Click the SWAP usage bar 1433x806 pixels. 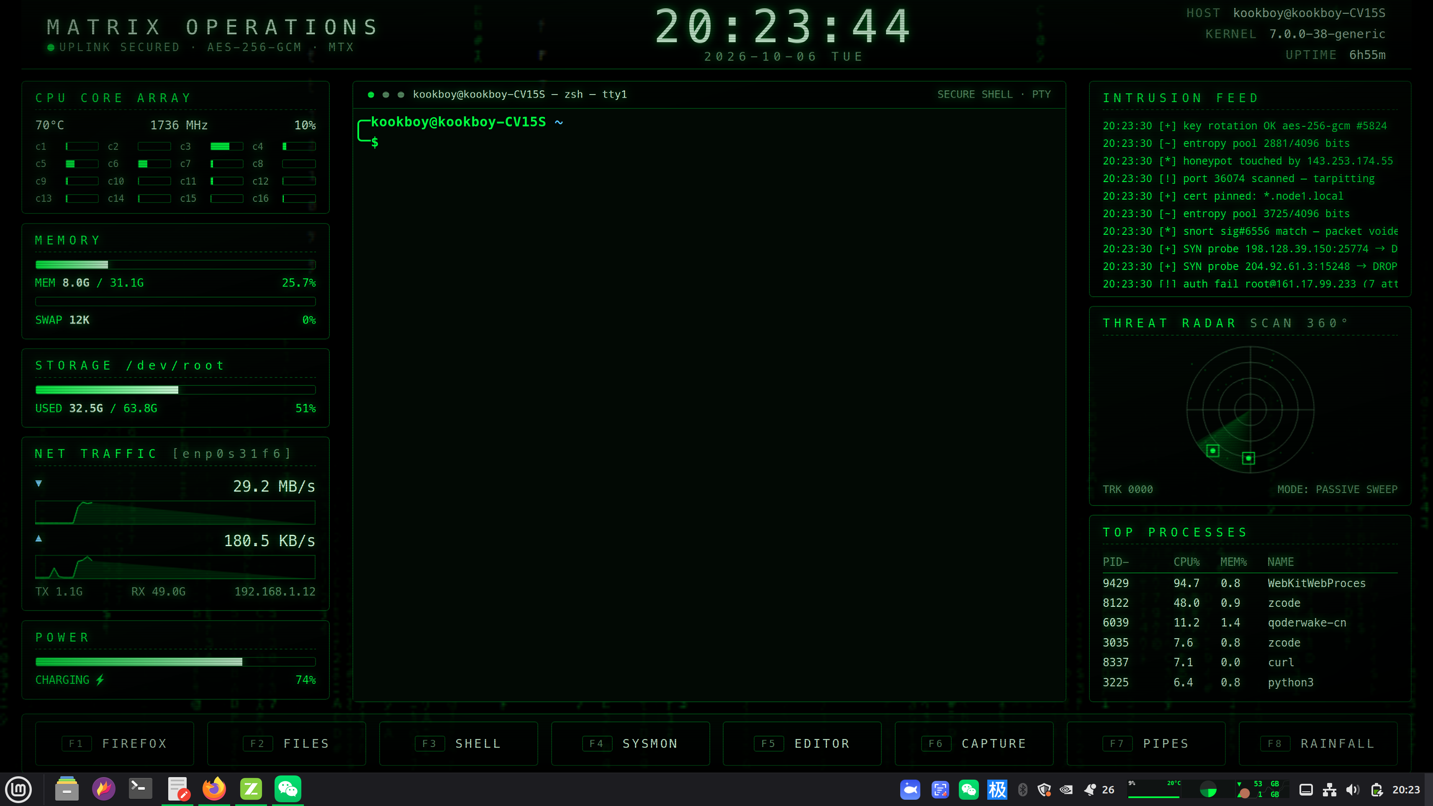(175, 301)
